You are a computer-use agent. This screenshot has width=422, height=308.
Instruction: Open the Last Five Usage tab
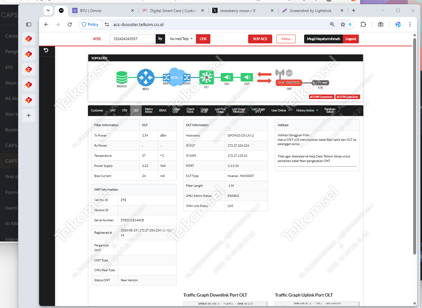point(220,110)
